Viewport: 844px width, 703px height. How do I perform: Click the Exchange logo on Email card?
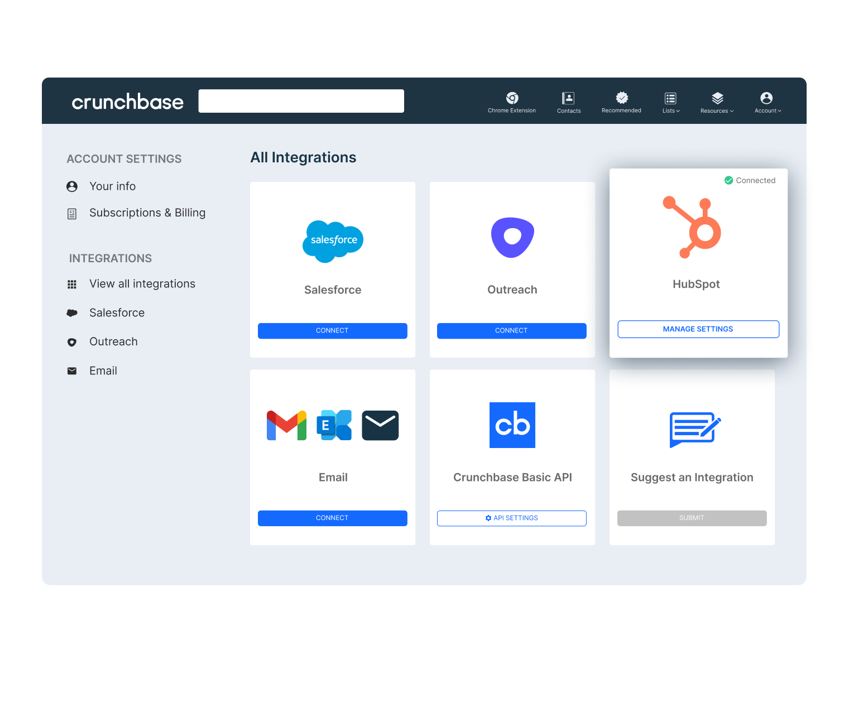pyautogui.click(x=334, y=425)
